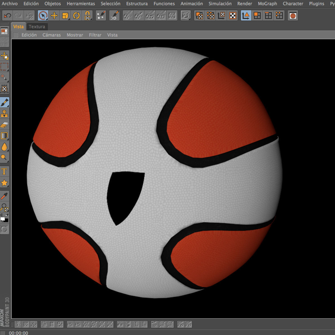Switch to the Textura tab
The height and width of the screenshot is (335, 335).
pos(37,27)
